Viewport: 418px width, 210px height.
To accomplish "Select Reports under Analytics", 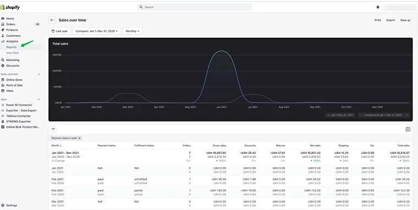I will tap(12, 47).
